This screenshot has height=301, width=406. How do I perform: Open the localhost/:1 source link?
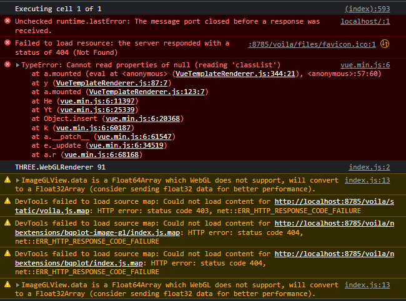(x=365, y=21)
